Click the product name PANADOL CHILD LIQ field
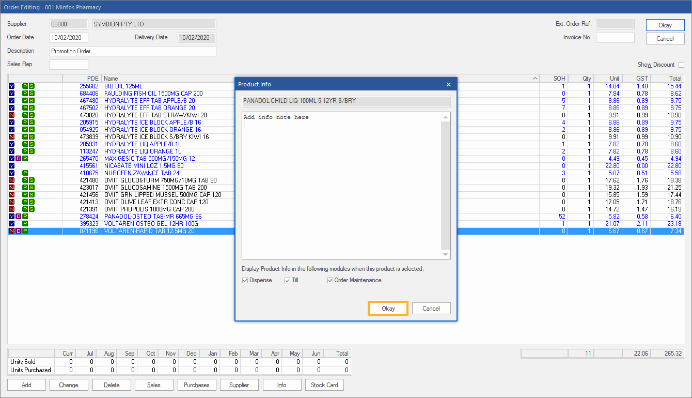Screen dimensions: 692x398 346,101
